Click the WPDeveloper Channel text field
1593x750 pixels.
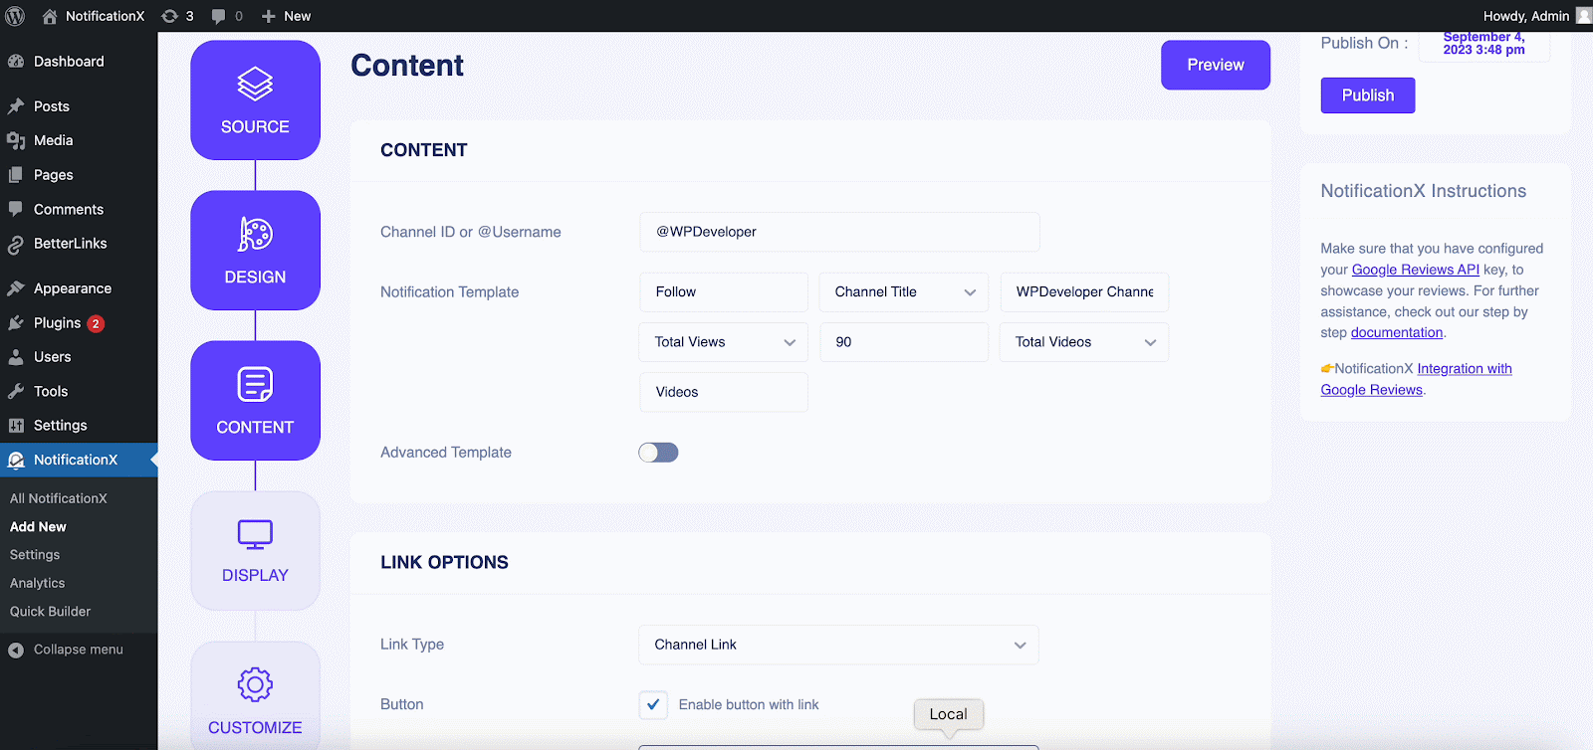coord(1084,292)
